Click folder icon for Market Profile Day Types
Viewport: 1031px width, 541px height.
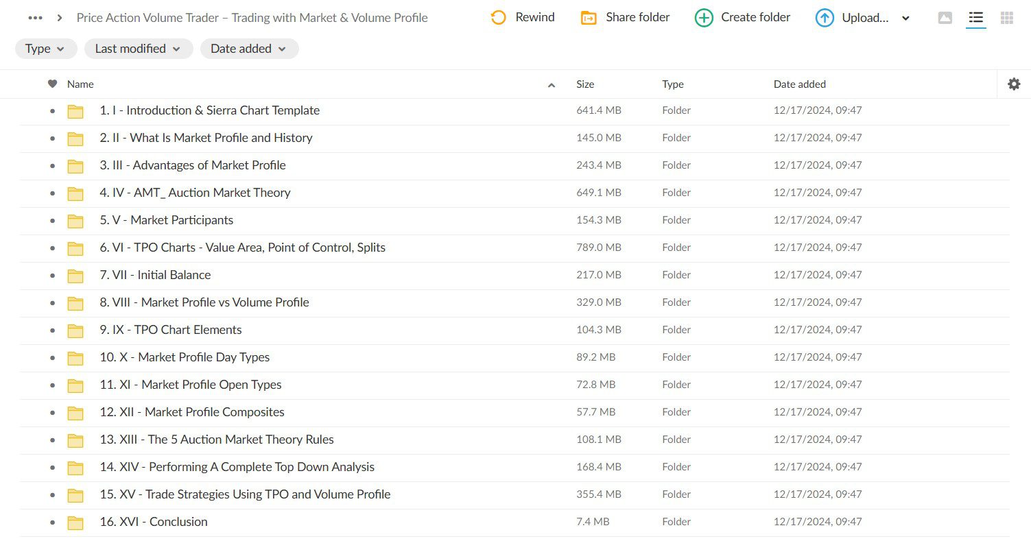point(75,358)
